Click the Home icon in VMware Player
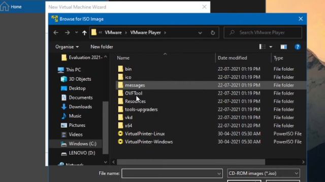 tap(5, 6)
